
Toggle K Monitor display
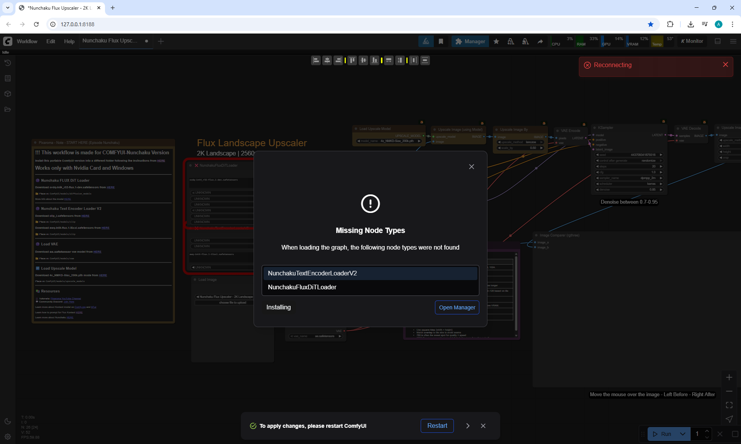tap(692, 41)
